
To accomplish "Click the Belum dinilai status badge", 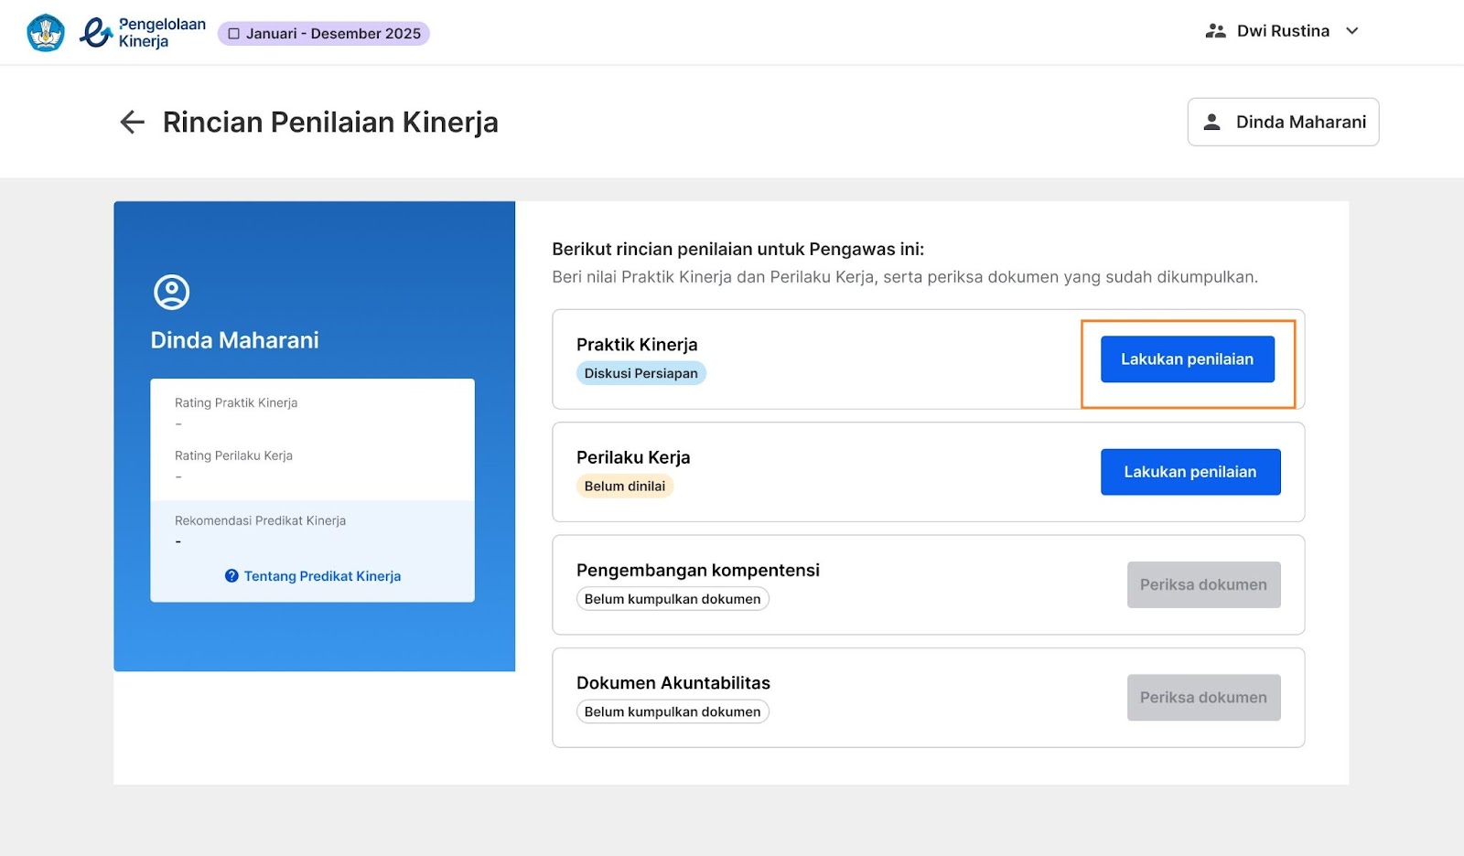I will [625, 486].
